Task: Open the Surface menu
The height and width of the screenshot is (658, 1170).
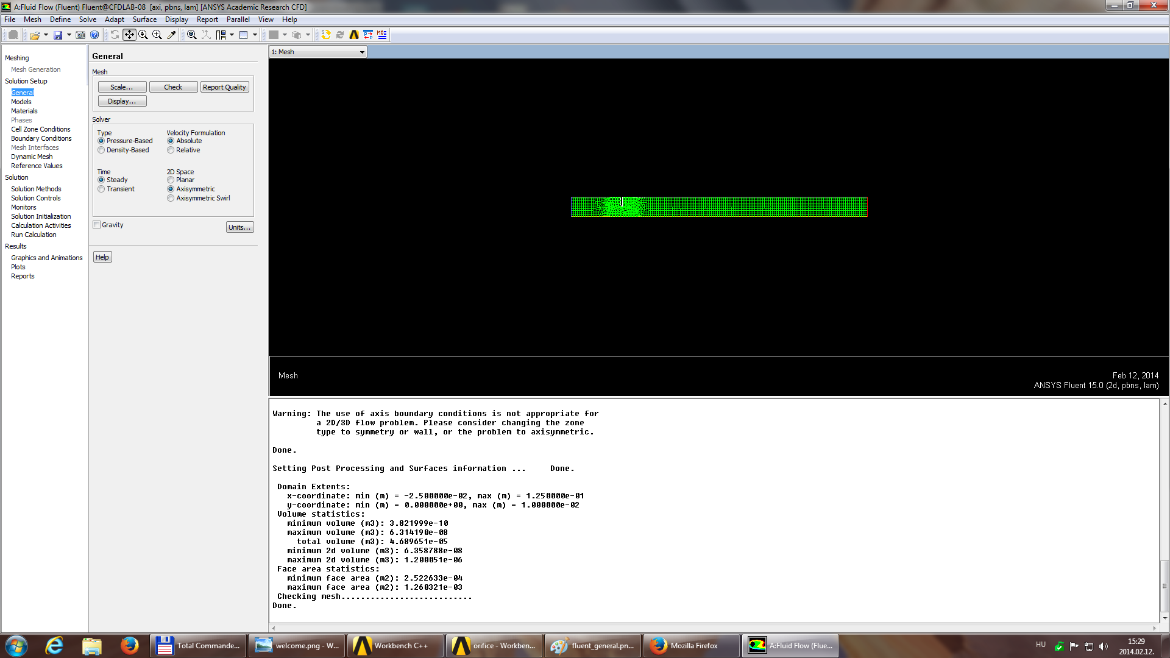Action: [144, 19]
